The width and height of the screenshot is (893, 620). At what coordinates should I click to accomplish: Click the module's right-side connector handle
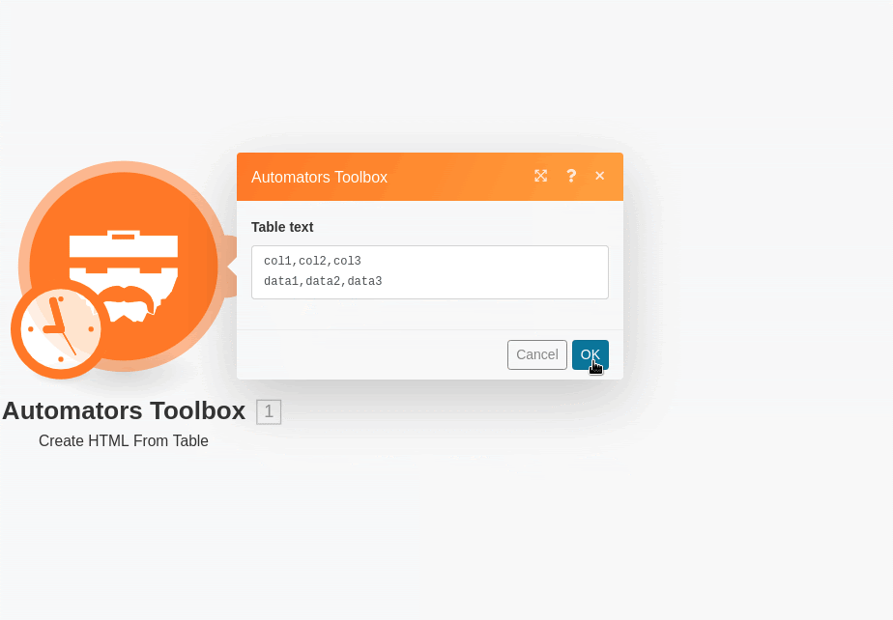click(230, 265)
